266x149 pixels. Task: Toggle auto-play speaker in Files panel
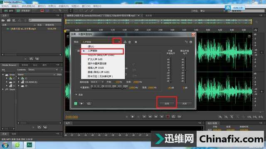click(37, 59)
